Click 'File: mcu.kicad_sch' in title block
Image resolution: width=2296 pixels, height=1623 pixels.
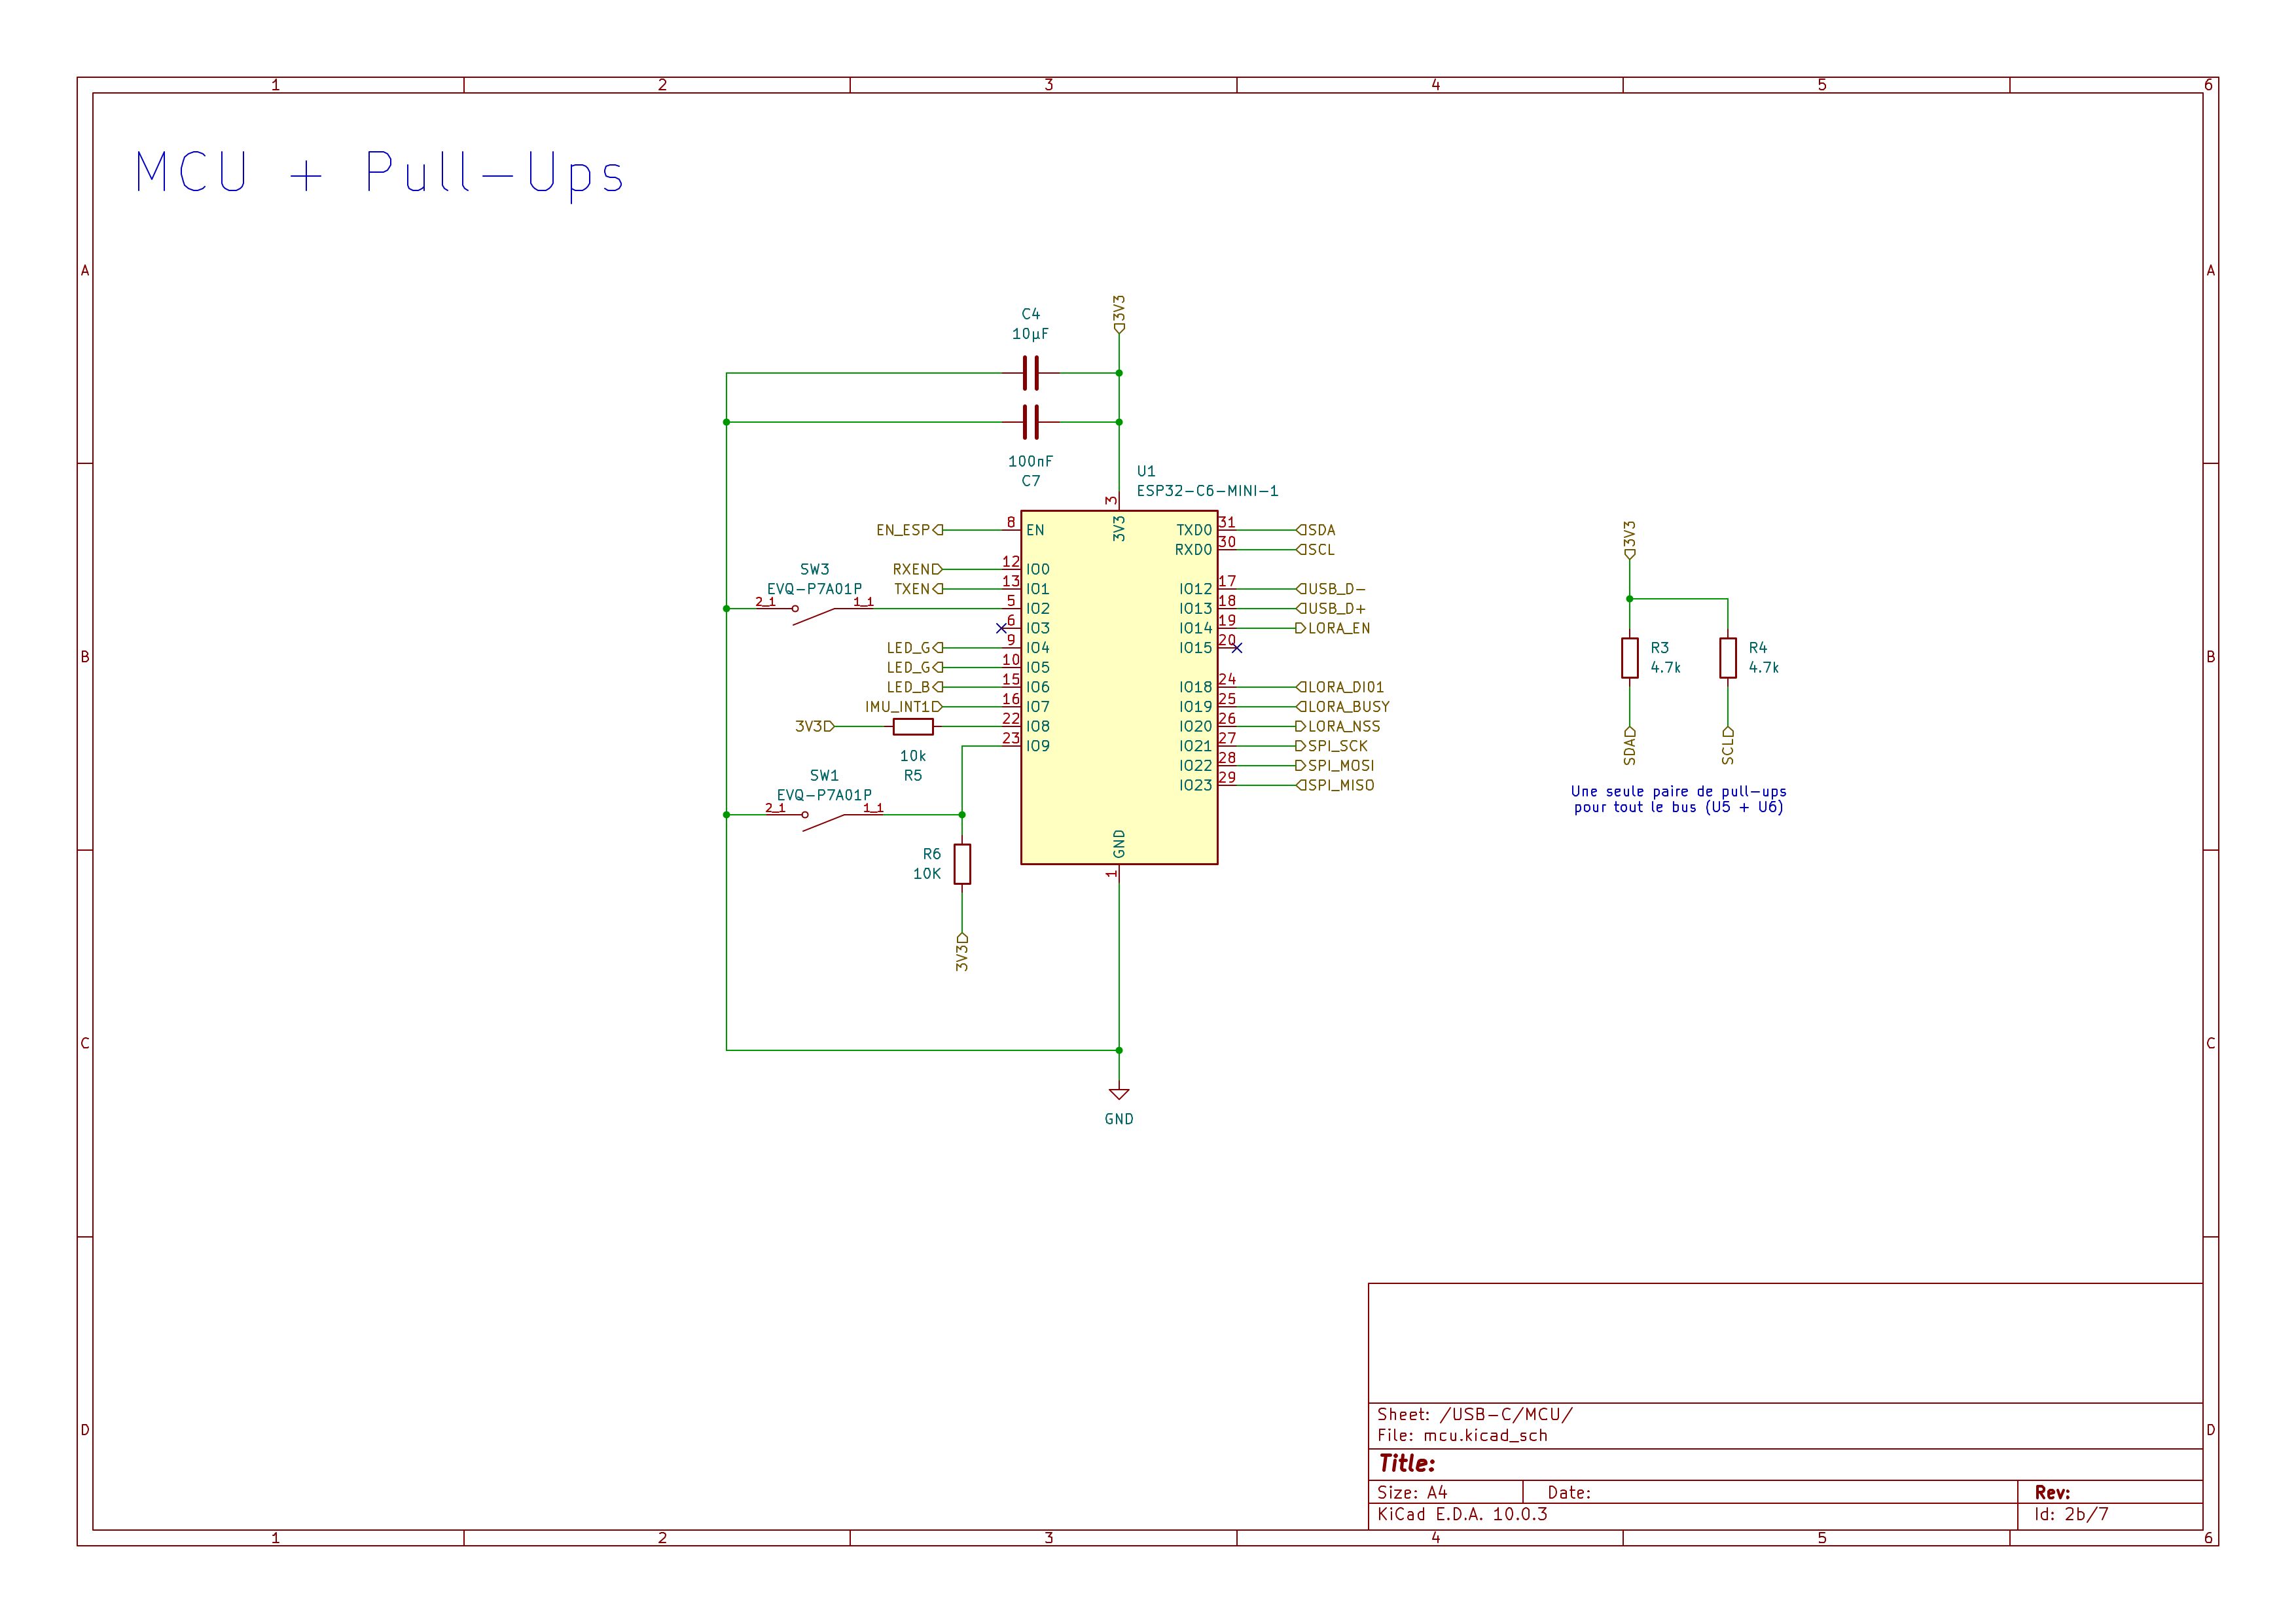coord(1462,1435)
